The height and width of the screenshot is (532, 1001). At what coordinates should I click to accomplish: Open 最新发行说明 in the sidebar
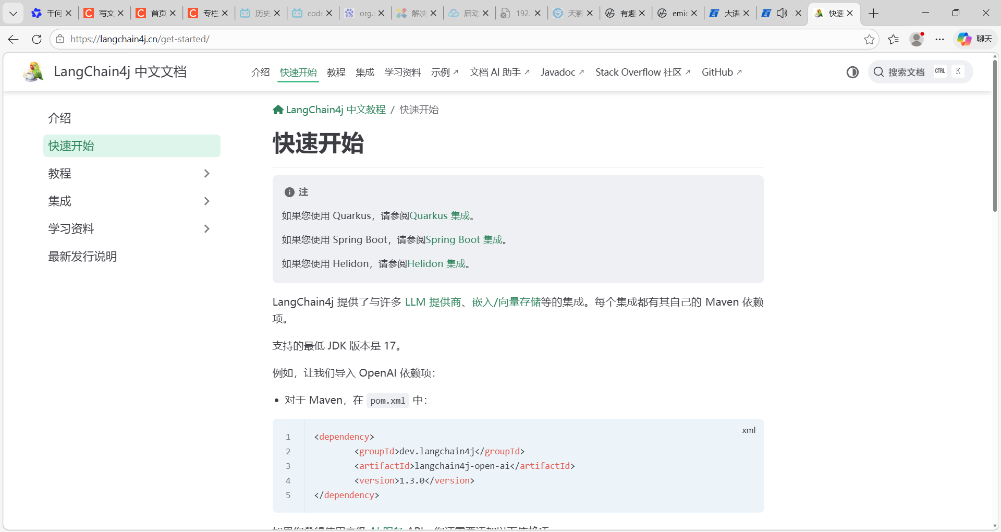[82, 256]
